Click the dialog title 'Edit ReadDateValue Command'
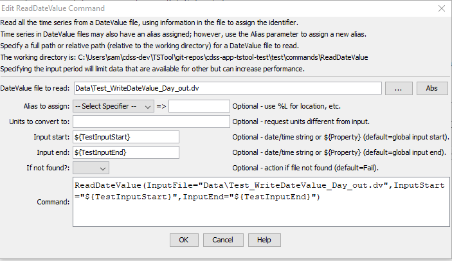Screen dimensions: 452x261 [53, 8]
